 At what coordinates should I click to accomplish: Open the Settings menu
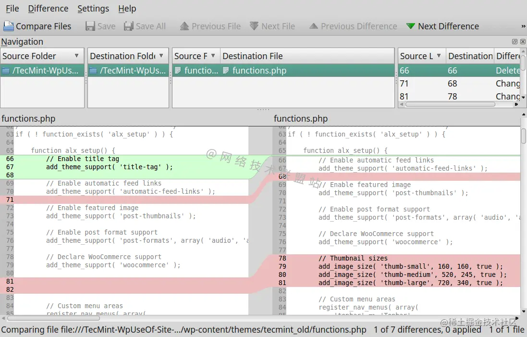(93, 8)
